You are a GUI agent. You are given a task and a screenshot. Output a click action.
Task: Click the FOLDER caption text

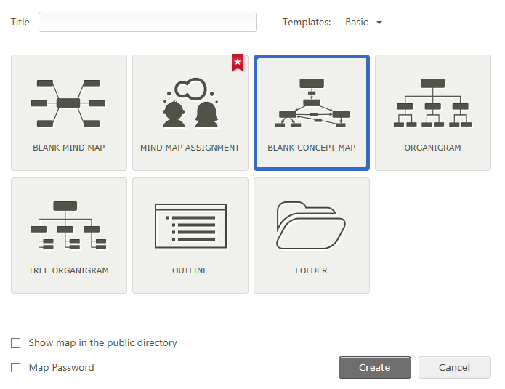pyautogui.click(x=311, y=270)
